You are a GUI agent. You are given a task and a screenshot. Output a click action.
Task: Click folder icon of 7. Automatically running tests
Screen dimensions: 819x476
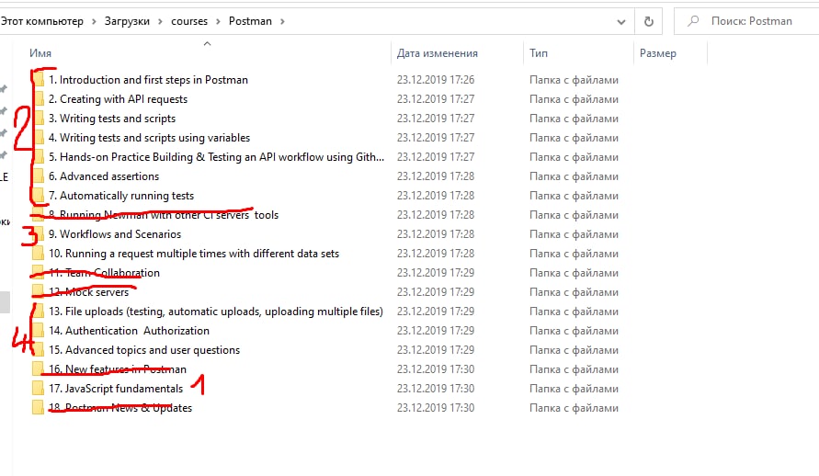(x=38, y=196)
